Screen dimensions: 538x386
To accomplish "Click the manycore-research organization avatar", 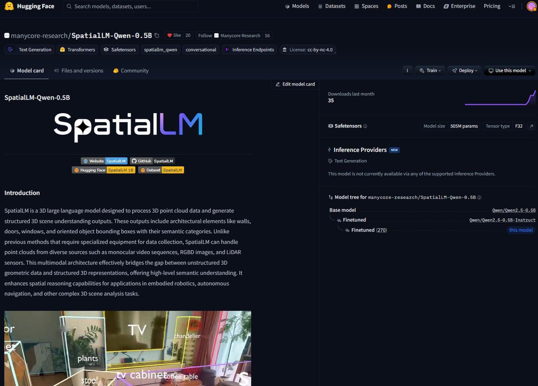I will [x=7, y=36].
